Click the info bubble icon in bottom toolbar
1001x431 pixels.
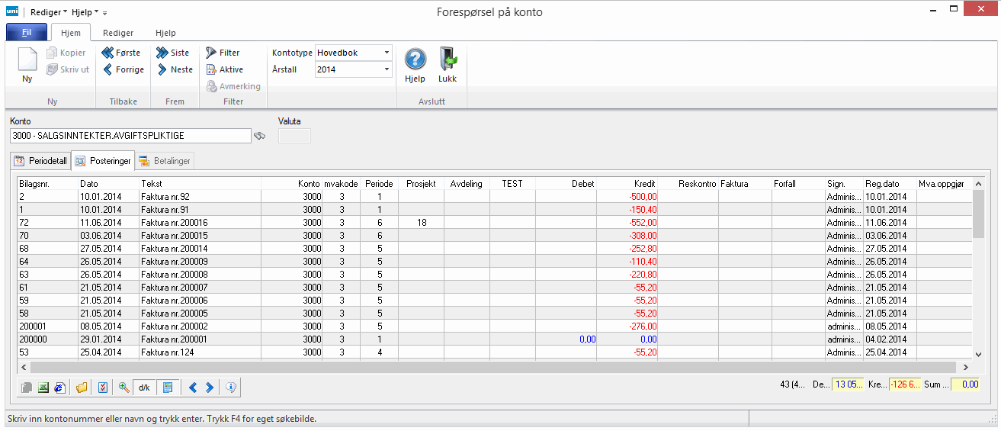[x=231, y=388]
